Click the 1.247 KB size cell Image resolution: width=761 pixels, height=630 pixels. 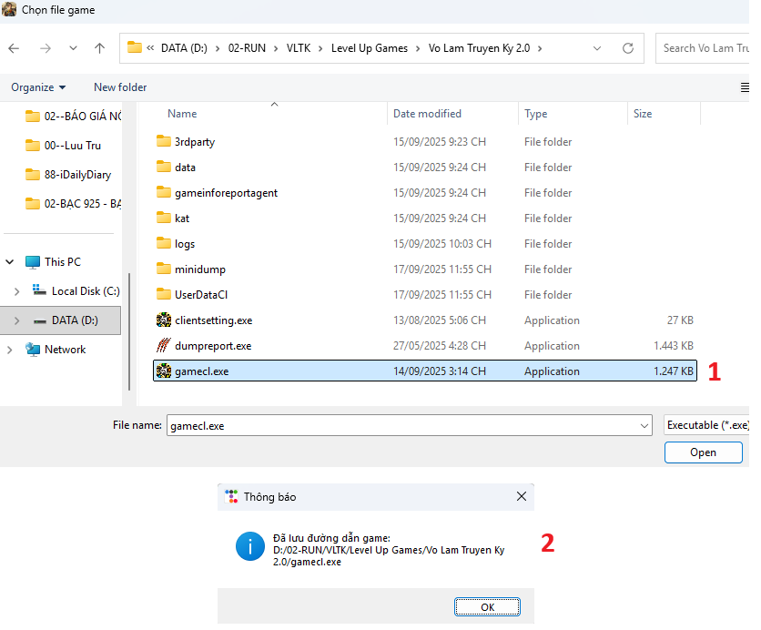tap(673, 371)
